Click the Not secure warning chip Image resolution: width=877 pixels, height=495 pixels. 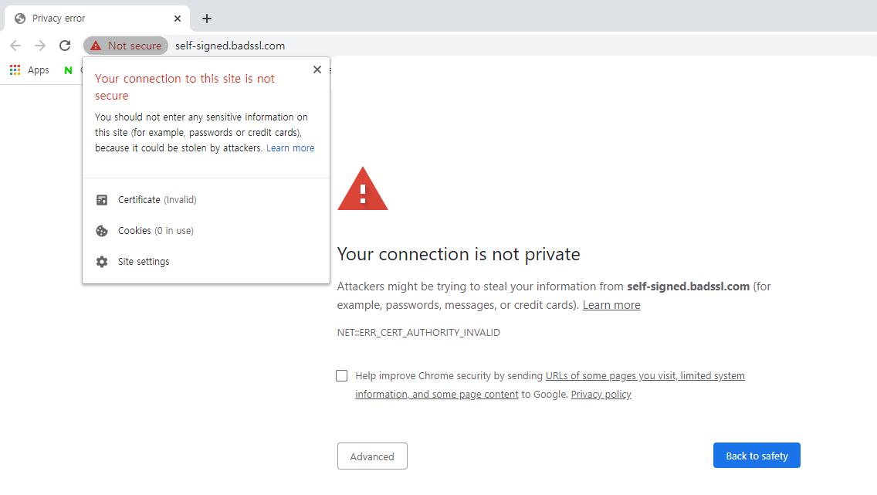pyautogui.click(x=126, y=46)
